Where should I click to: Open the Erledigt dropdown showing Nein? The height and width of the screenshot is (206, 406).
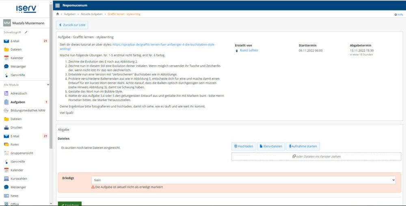click(x=244, y=180)
